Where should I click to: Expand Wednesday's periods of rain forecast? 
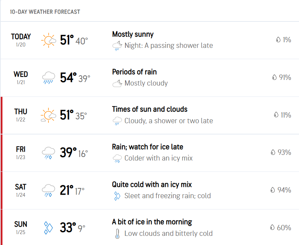[x=149, y=78]
